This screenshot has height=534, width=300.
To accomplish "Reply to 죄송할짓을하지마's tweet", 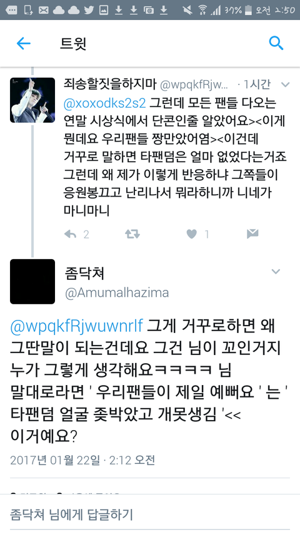I will pos(70,234).
